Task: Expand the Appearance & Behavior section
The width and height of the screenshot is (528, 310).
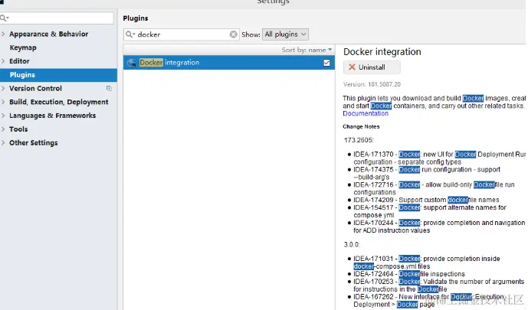Action: 3,34
